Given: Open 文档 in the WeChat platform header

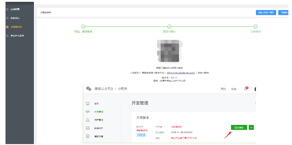Looking at the screenshot, I should click(x=223, y=89).
